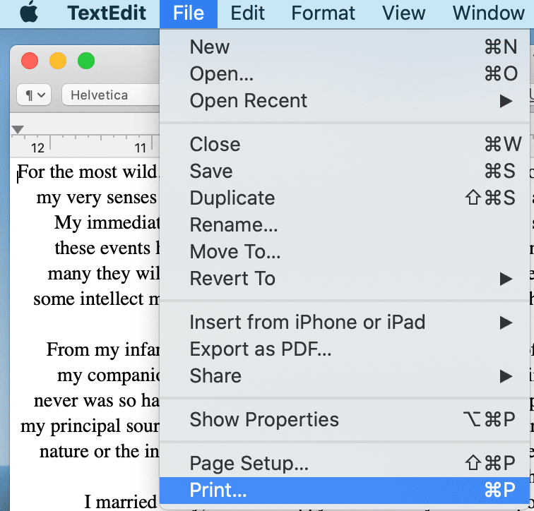The height and width of the screenshot is (511, 534).
Task: Choose Save in the File menu
Action: pyautogui.click(x=344, y=171)
